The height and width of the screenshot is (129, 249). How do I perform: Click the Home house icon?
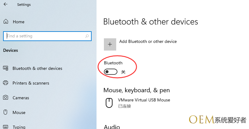click(x=6, y=22)
